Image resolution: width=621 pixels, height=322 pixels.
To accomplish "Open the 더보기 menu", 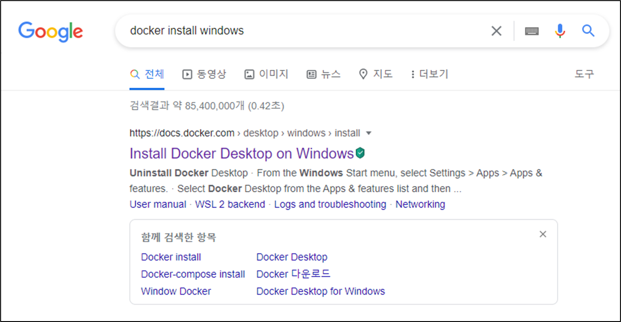I will tap(429, 74).
